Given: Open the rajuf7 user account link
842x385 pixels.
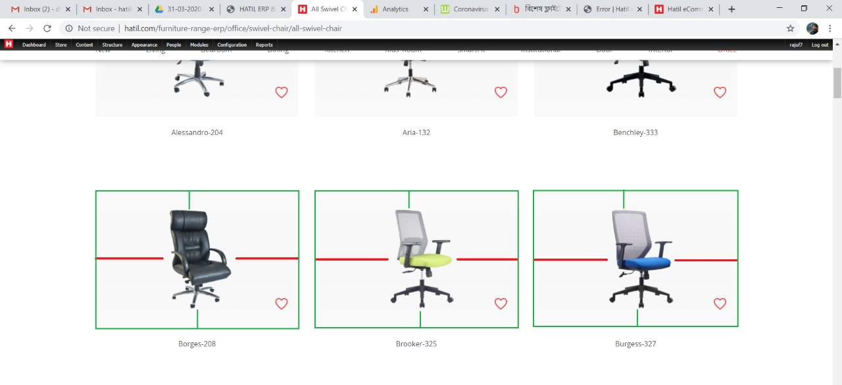Looking at the screenshot, I should point(796,45).
